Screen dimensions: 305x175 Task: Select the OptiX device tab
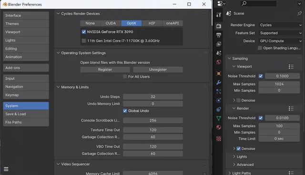click(132, 23)
